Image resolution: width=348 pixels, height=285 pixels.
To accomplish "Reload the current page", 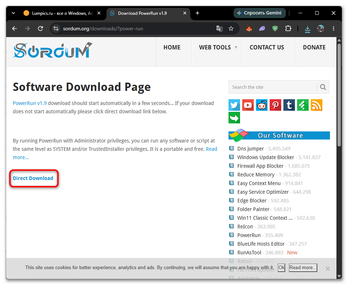I will (x=40, y=28).
